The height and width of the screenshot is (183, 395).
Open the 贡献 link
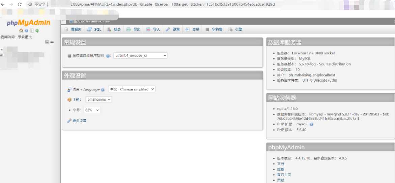click(x=280, y=180)
